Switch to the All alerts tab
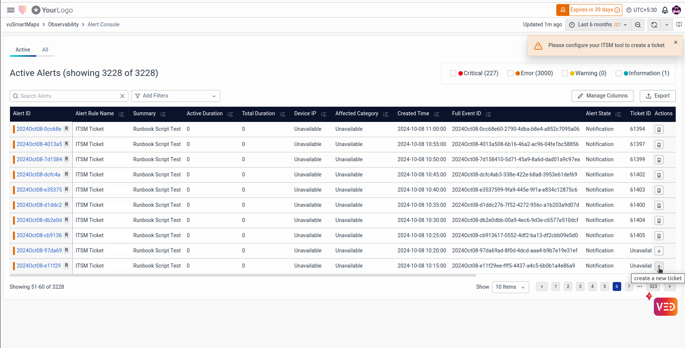 45,50
